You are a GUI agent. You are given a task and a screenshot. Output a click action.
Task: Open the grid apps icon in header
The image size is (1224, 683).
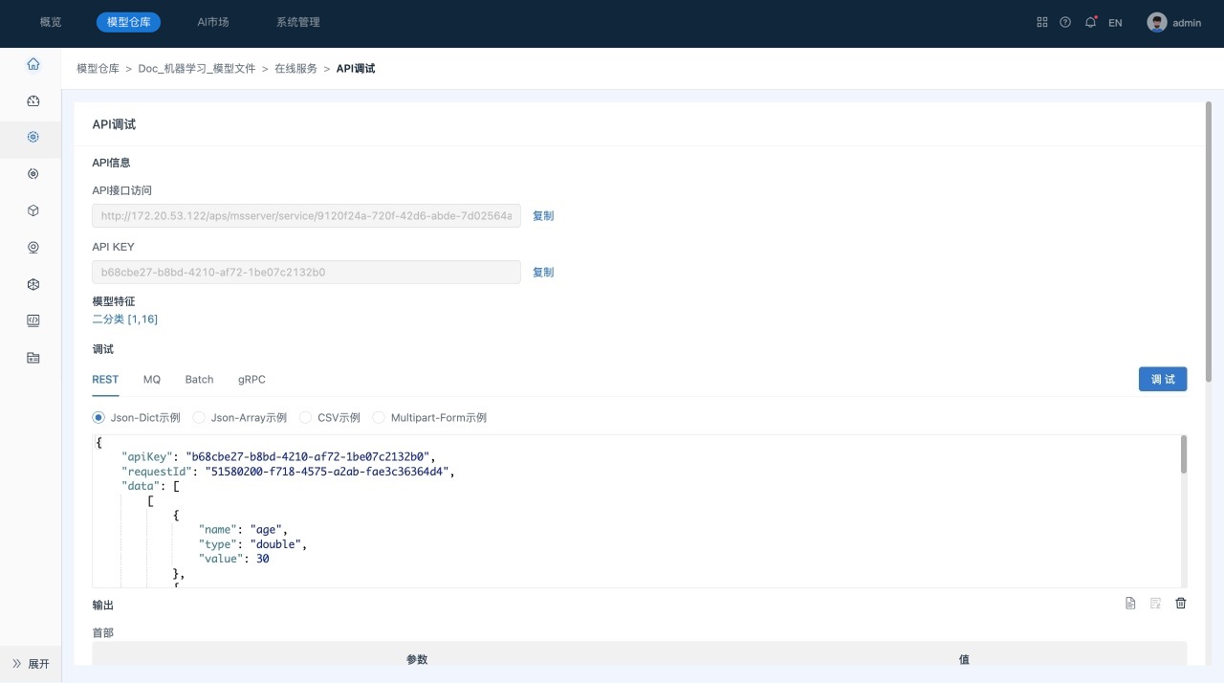1042,22
